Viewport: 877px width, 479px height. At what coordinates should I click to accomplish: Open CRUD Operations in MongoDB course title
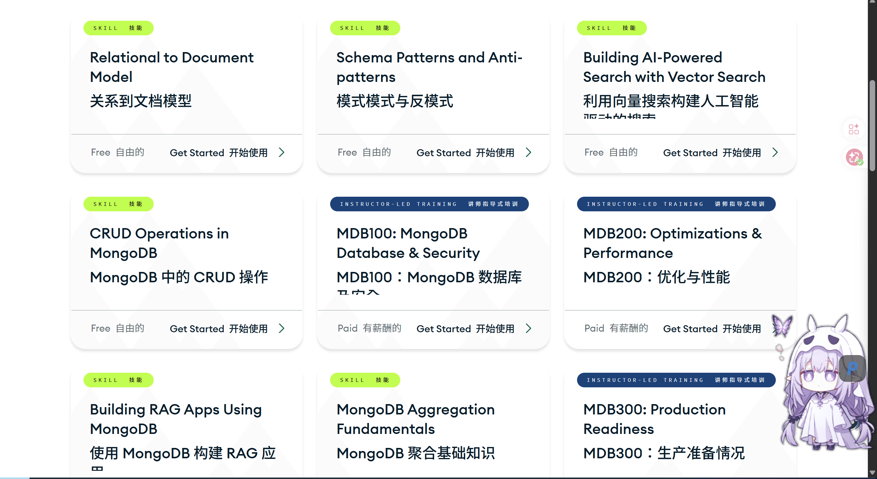click(159, 243)
